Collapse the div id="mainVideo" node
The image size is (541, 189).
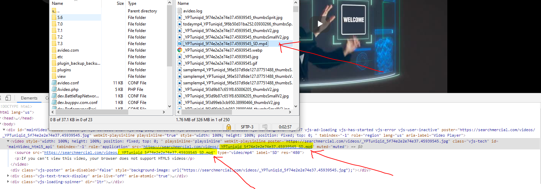tap(4, 130)
